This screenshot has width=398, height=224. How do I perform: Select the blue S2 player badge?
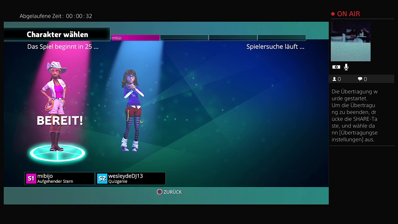pyautogui.click(x=102, y=179)
